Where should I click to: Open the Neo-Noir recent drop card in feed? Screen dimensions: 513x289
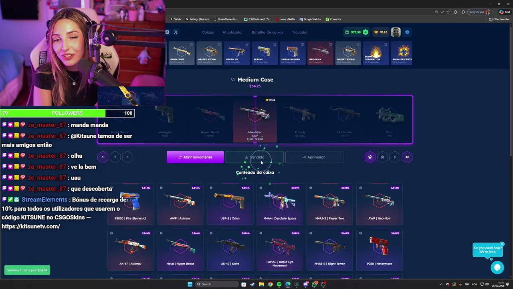320,53
